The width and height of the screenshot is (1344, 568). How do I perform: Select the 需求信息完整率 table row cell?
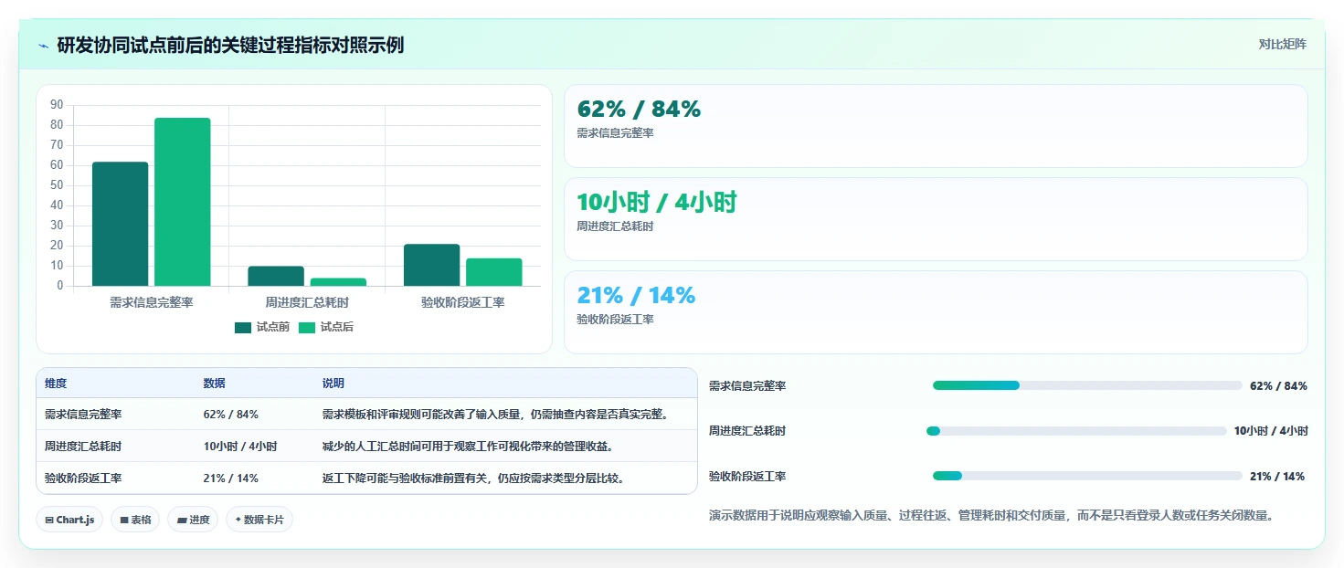pos(83,415)
